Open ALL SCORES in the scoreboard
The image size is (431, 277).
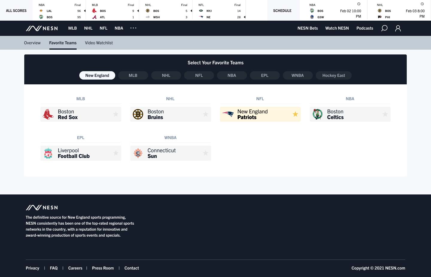coord(16,10)
